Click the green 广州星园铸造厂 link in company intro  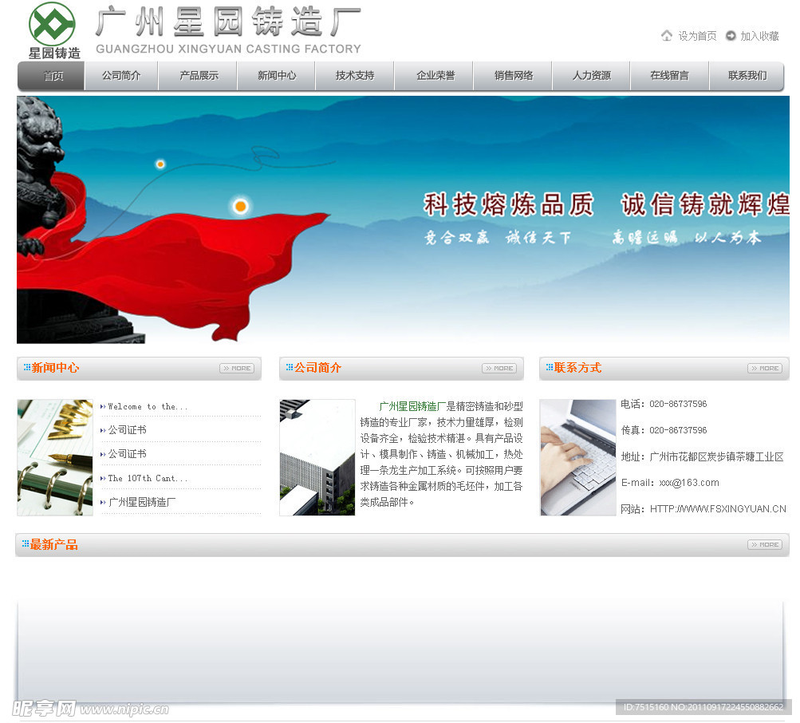412,406
